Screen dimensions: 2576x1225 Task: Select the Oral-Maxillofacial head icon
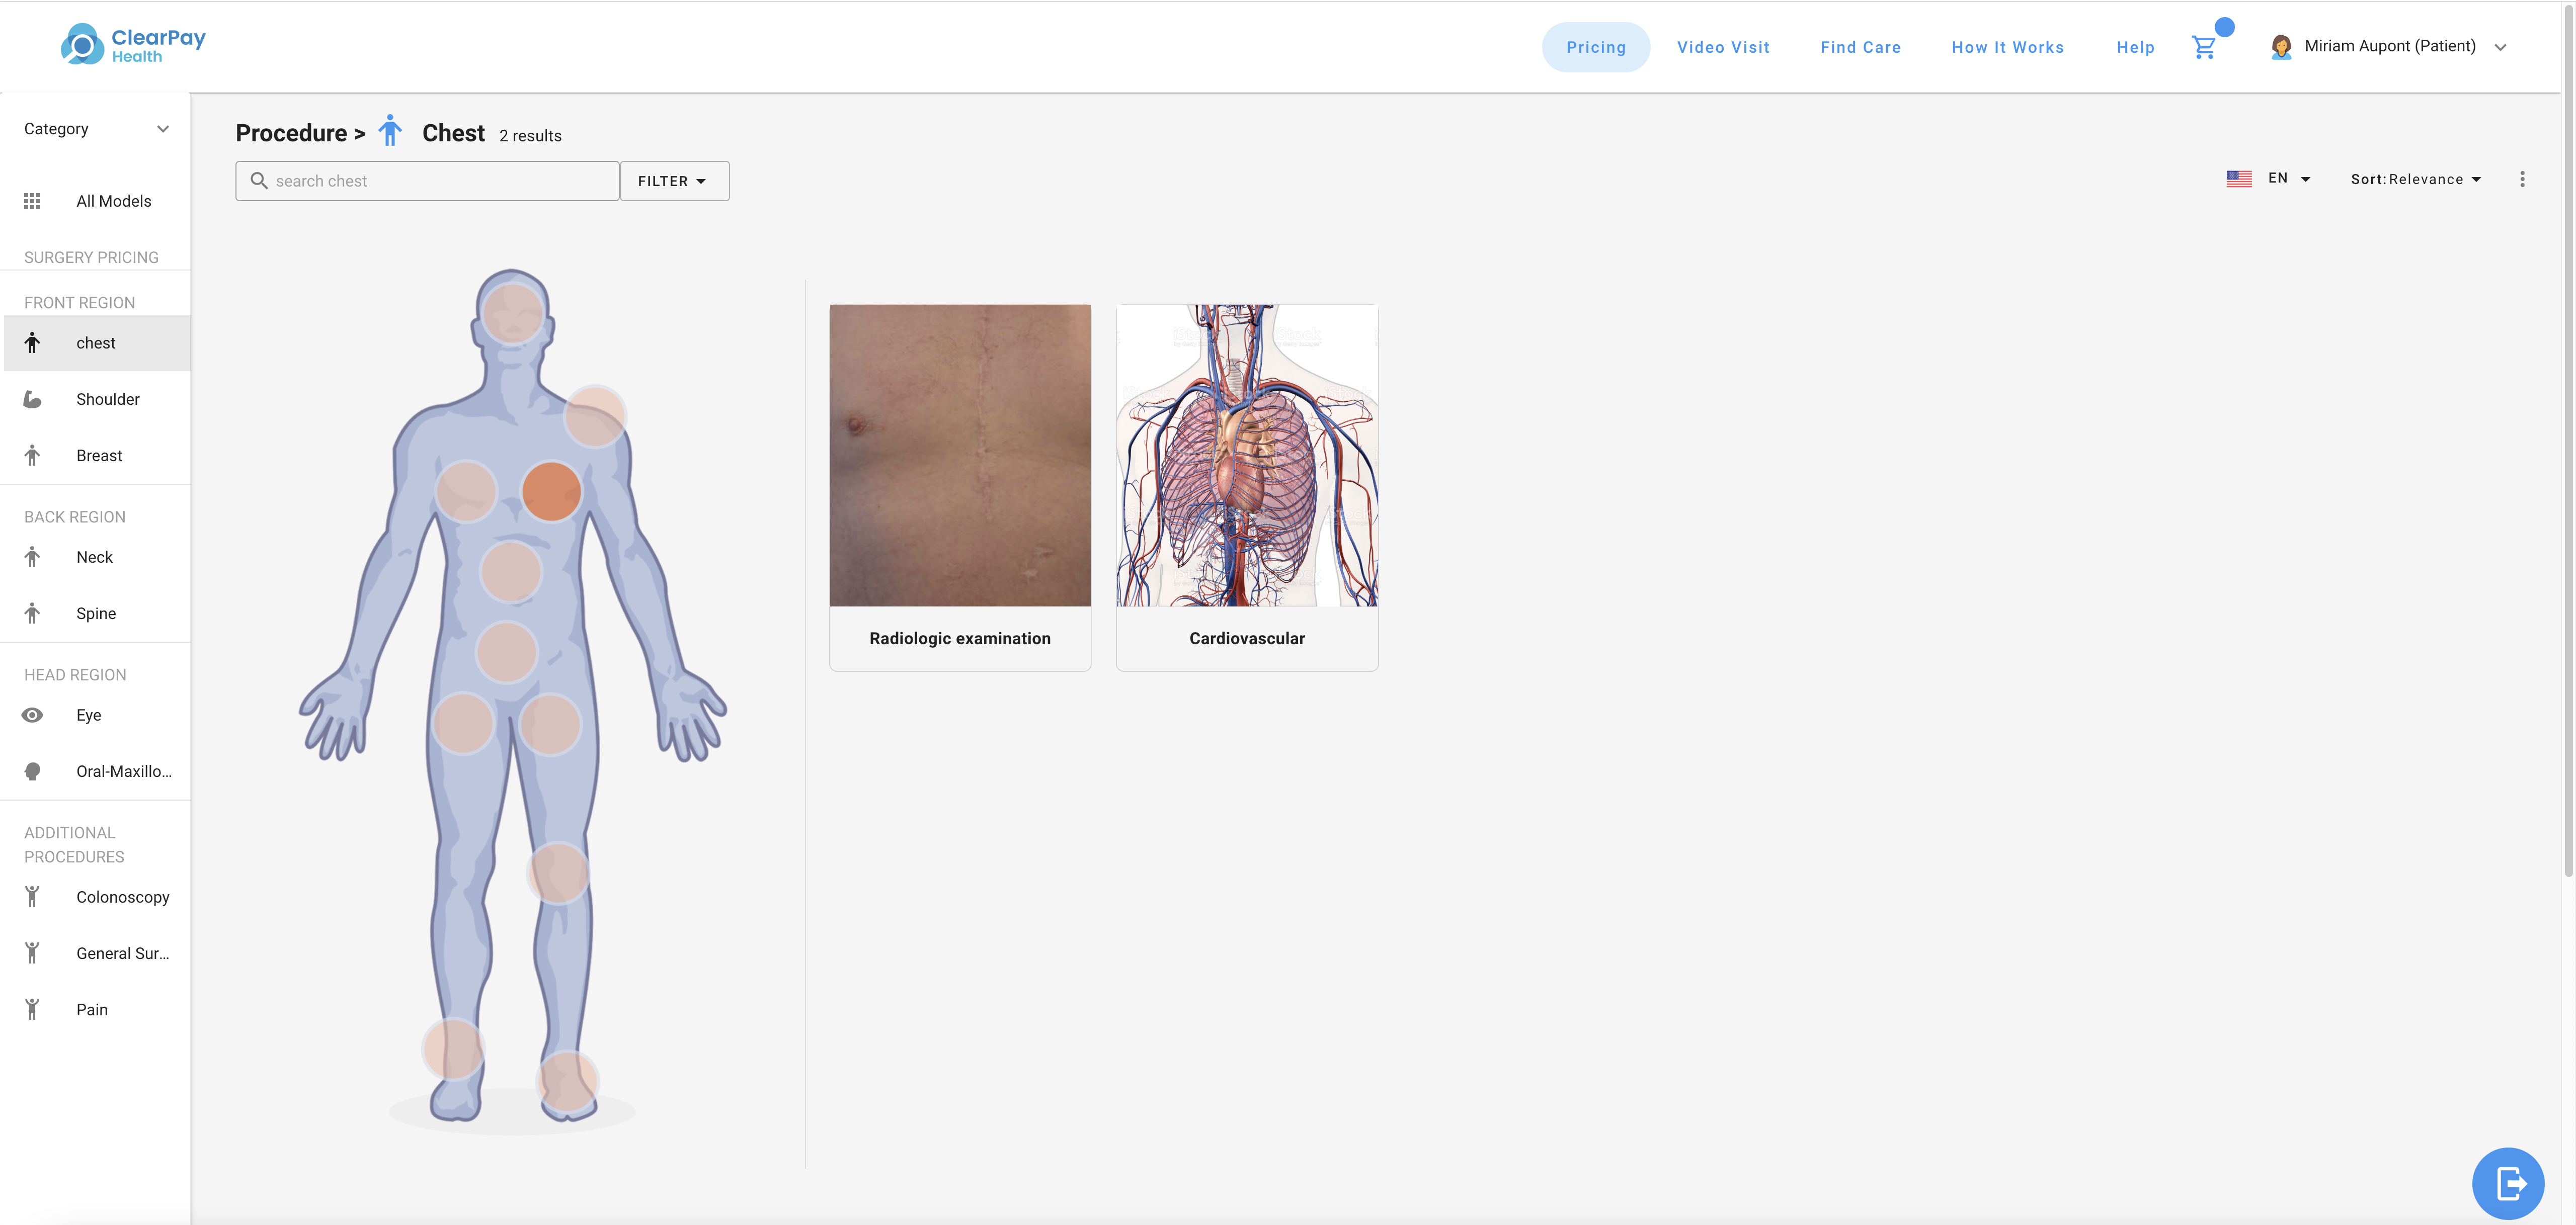coord(32,771)
